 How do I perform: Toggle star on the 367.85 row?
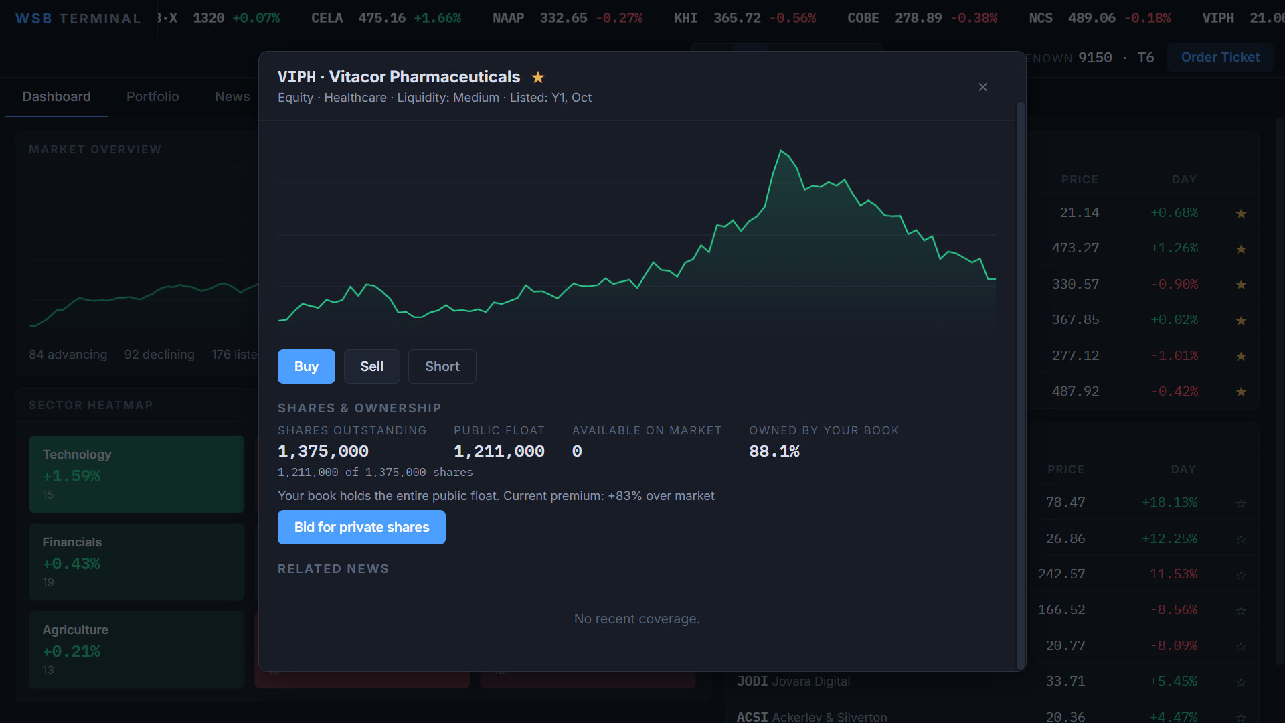(1241, 321)
